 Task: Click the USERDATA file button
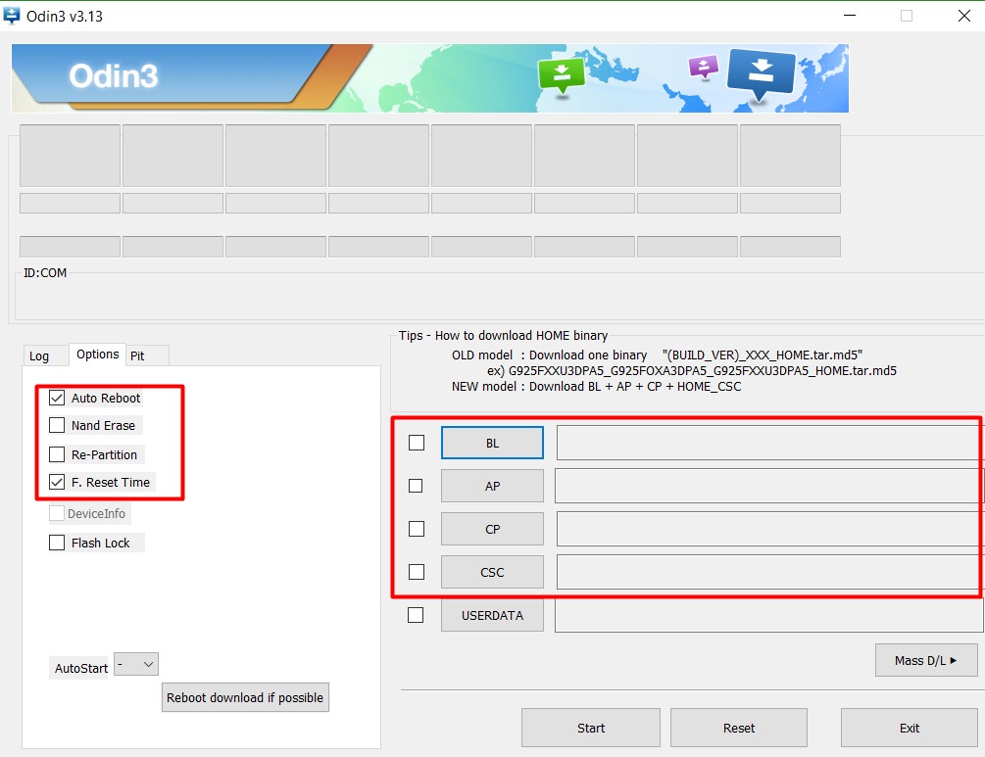pyautogui.click(x=492, y=615)
